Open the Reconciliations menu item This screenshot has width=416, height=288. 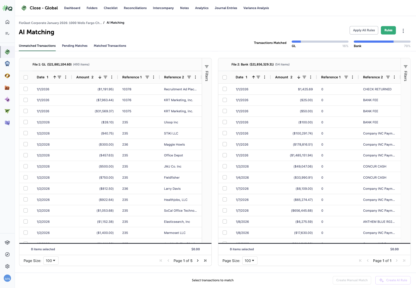pyautogui.click(x=135, y=8)
